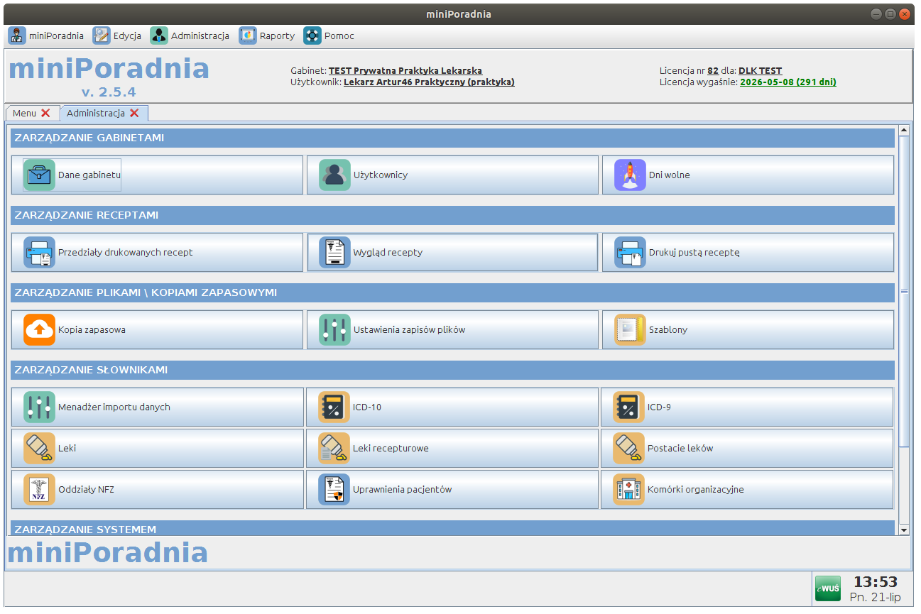This screenshot has height=614, width=921.
Task: Click the eWUŚ status icon
Action: pyautogui.click(x=827, y=588)
